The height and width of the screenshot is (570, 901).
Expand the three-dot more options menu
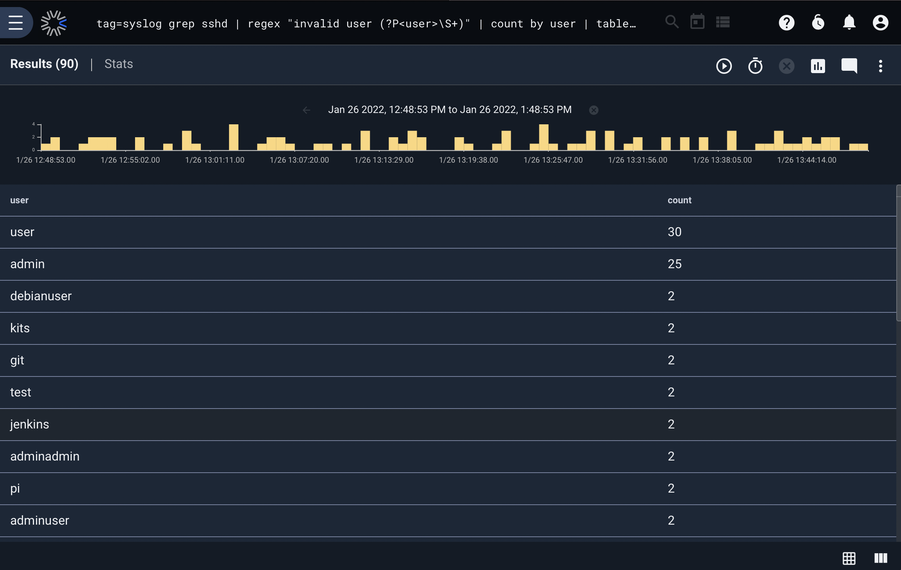point(881,66)
